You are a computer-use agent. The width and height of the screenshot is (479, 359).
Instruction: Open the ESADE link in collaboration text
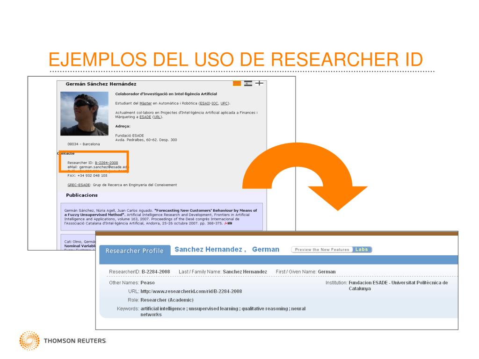pyautogui.click(x=145, y=117)
